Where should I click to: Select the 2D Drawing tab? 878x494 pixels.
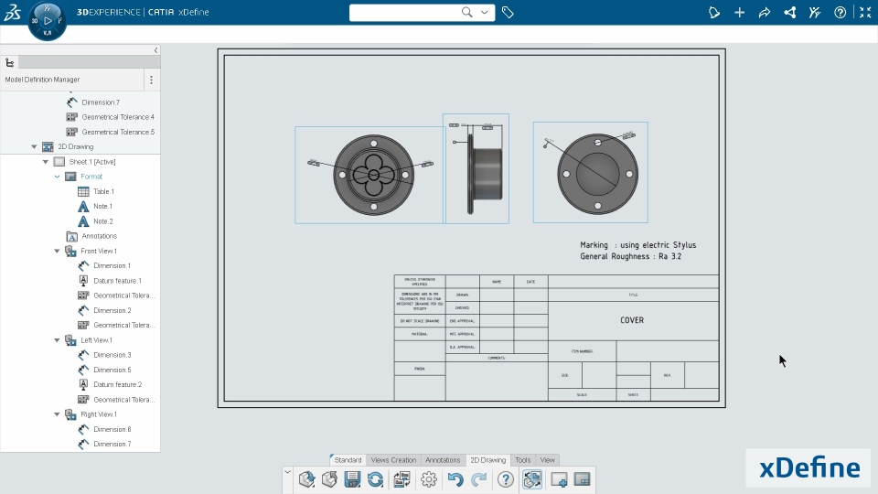pyautogui.click(x=487, y=460)
